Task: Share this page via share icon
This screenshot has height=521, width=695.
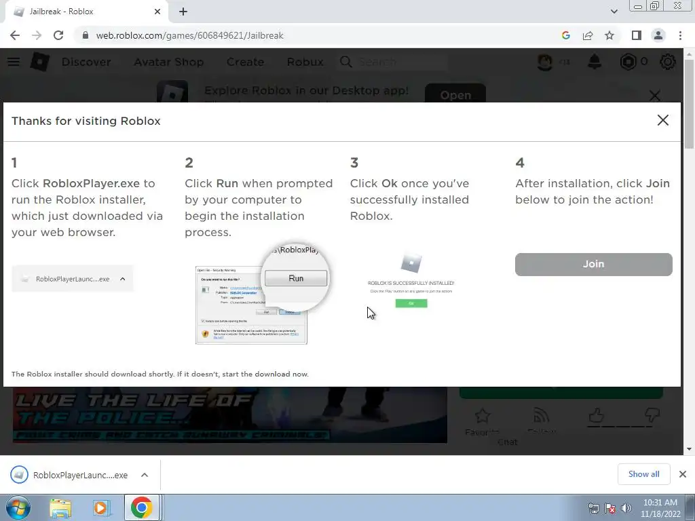Action: click(588, 35)
